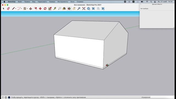Click the keyboard input source icon
Image resolution: width=176 pixels, height=99 pixels.
click(x=133, y=2)
